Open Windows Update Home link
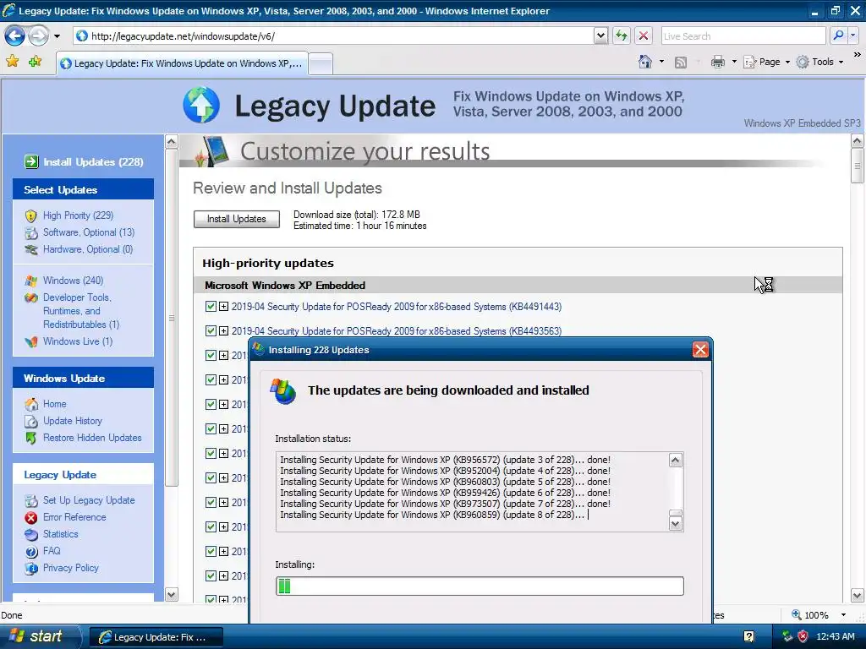Image resolution: width=866 pixels, height=649 pixels. [55, 404]
